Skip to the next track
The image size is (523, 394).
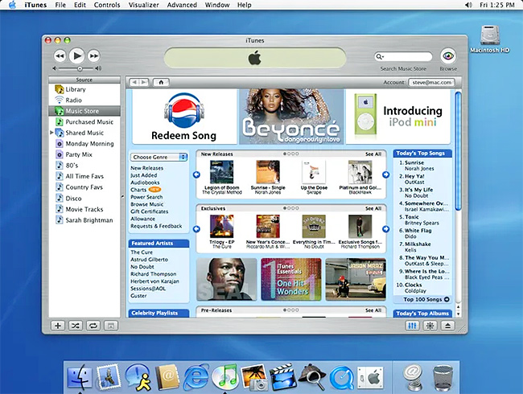94,55
